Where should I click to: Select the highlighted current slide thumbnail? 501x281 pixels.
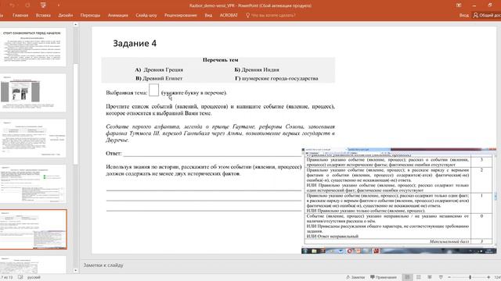(33, 229)
